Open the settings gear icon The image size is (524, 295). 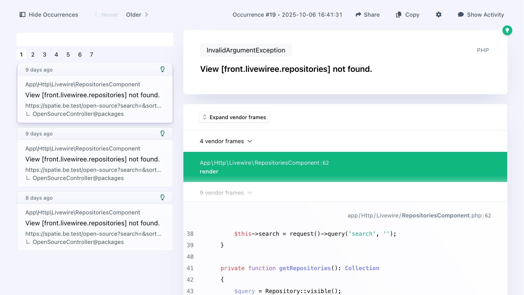tap(439, 14)
